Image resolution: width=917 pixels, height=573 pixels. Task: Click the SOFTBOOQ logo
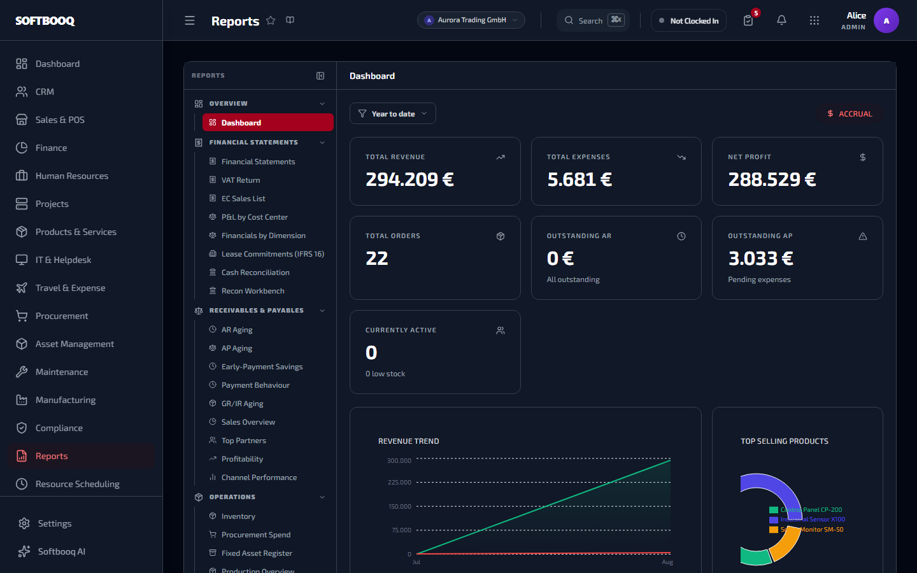click(x=45, y=21)
